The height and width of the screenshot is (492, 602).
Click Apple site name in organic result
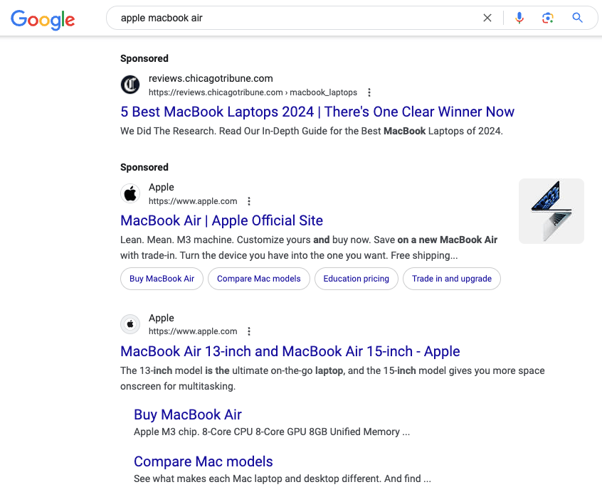coord(162,318)
